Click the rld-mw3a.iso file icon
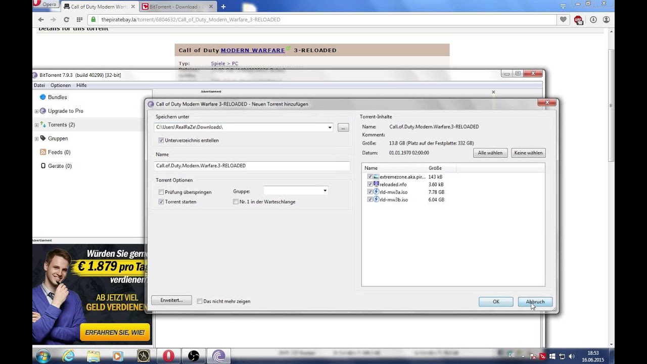 click(x=376, y=192)
